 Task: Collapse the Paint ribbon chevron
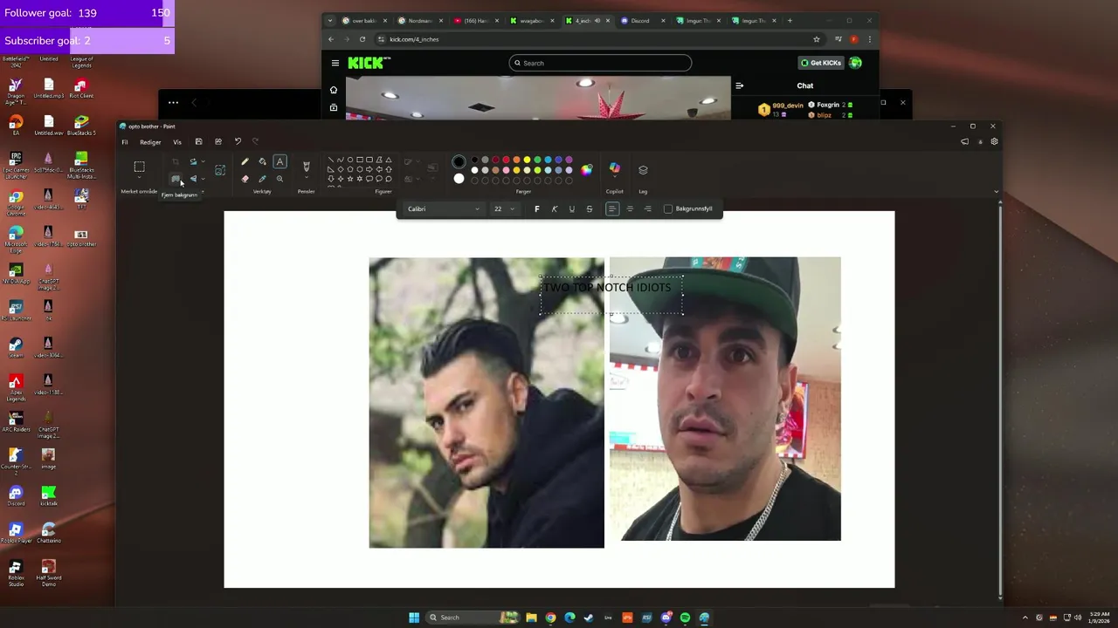[997, 191]
